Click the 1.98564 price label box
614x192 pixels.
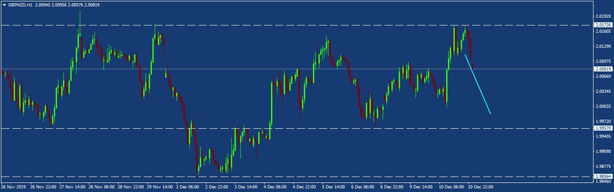pyautogui.click(x=603, y=177)
